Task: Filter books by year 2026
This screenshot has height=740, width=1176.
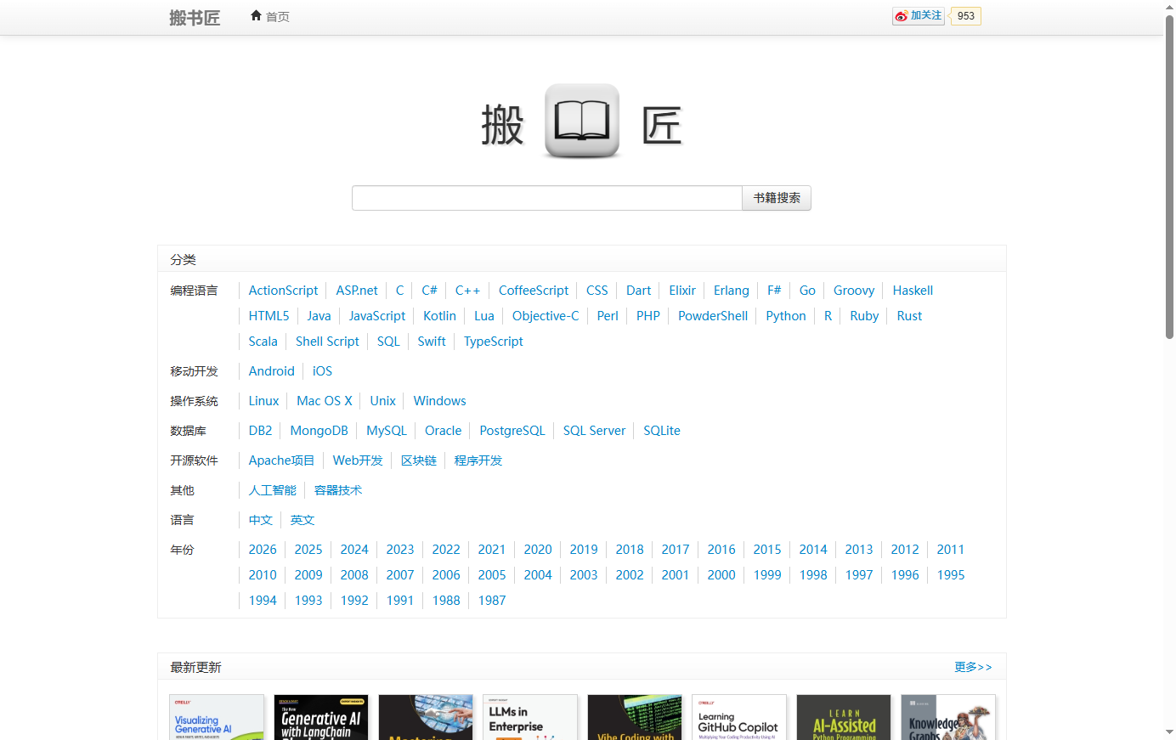Action: point(263,550)
